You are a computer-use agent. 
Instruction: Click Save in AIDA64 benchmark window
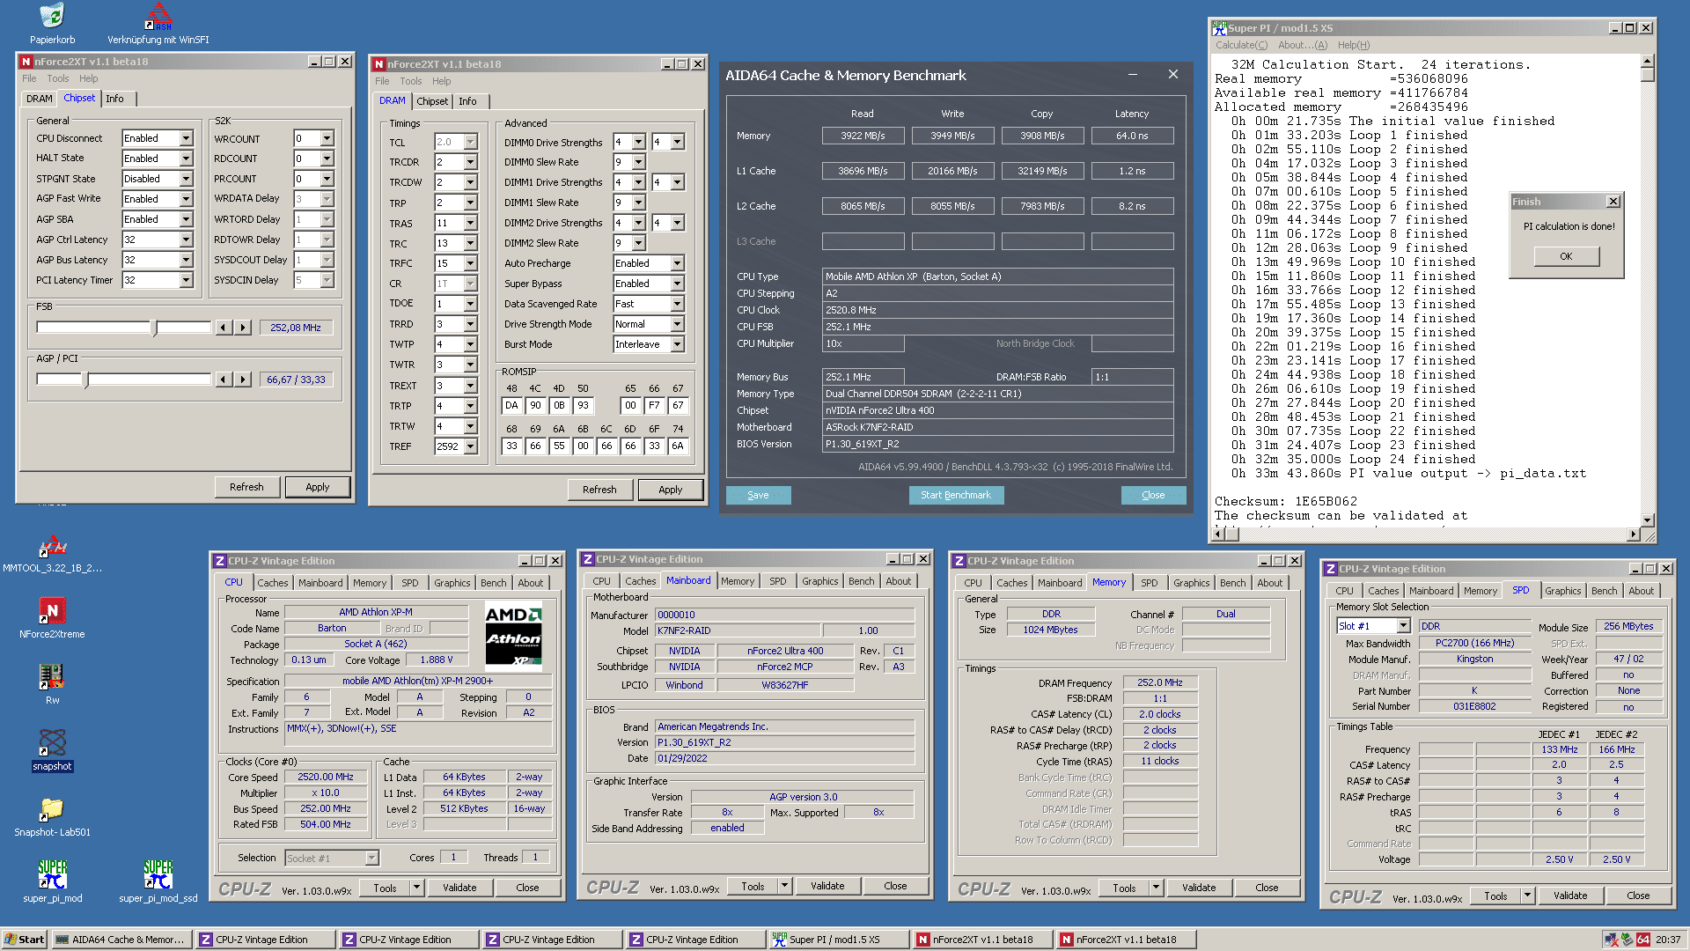758,495
